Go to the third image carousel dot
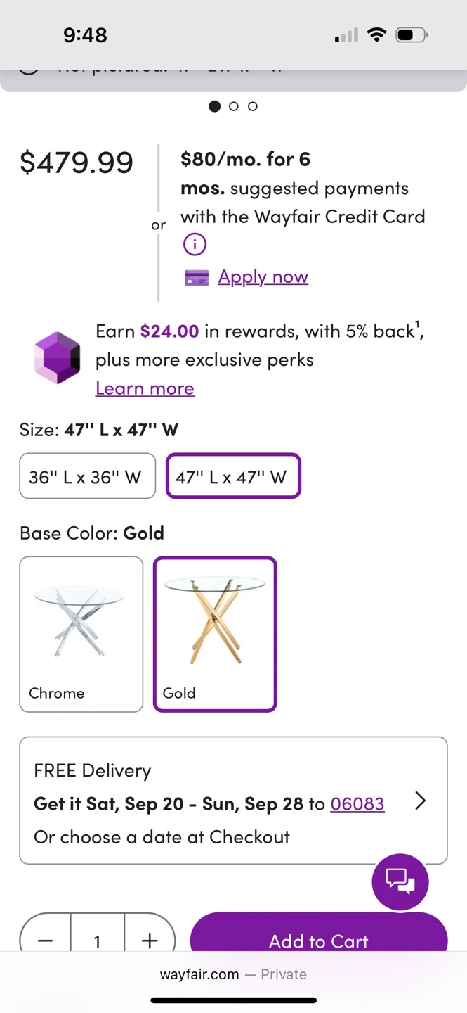 (x=253, y=106)
